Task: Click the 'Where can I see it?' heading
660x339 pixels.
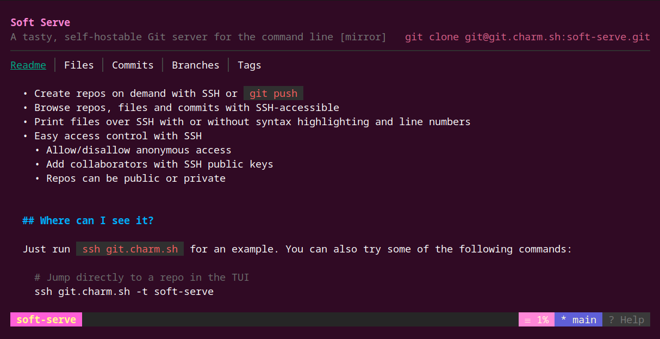Action: tap(88, 220)
